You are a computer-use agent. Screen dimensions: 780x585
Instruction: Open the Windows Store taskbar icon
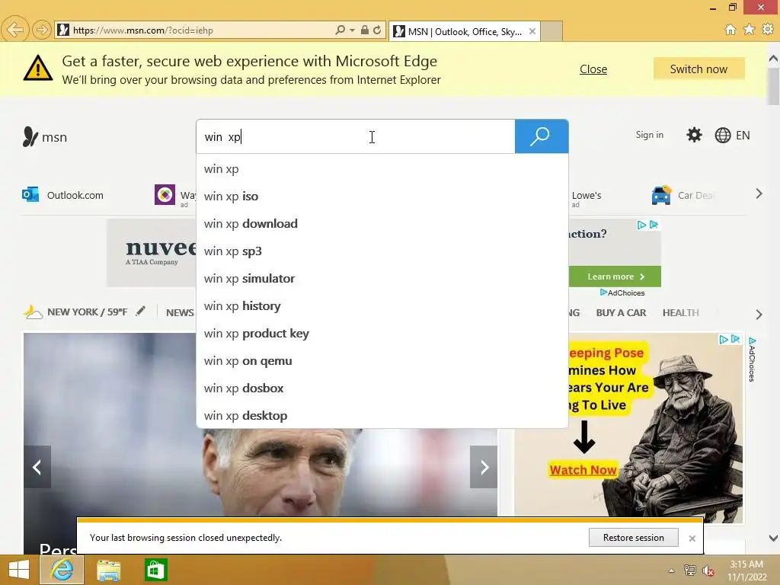155,570
